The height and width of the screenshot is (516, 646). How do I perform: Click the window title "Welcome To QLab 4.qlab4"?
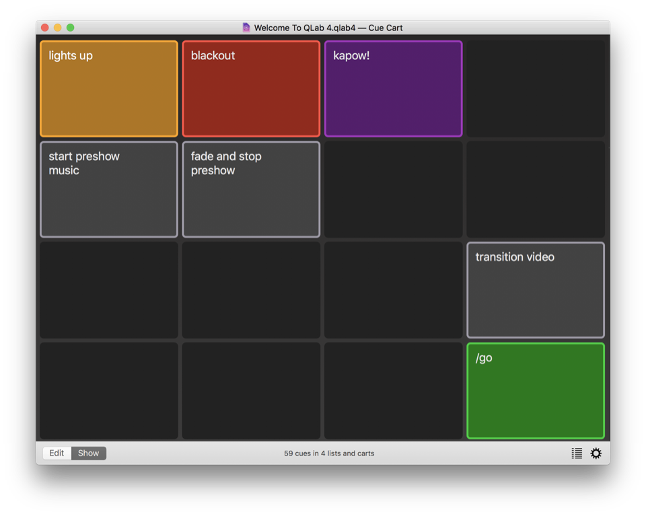point(306,28)
